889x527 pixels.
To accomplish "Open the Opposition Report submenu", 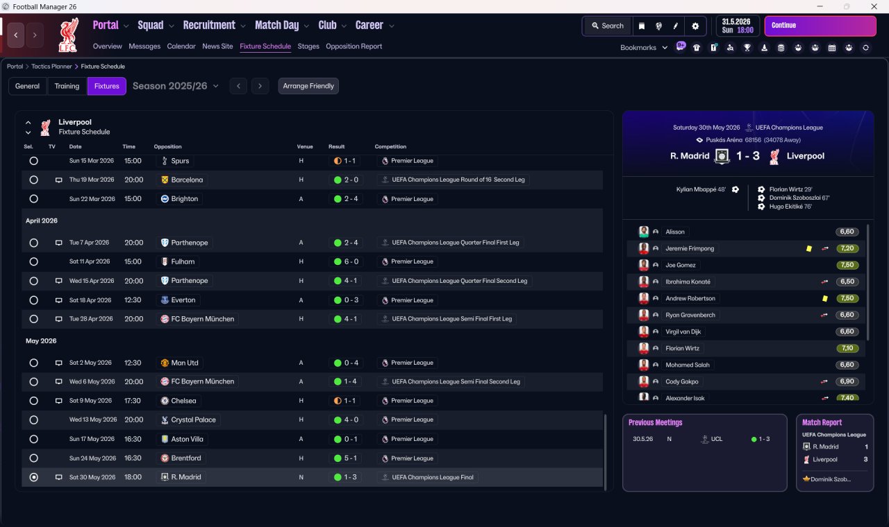I will click(354, 46).
